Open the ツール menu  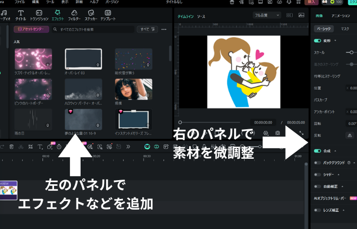coord(50,2)
